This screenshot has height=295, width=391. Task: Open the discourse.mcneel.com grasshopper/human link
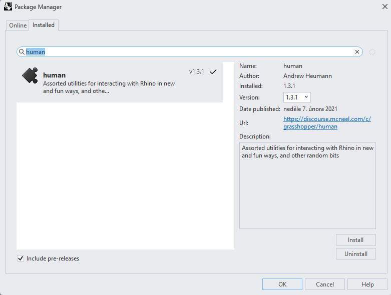[327, 123]
